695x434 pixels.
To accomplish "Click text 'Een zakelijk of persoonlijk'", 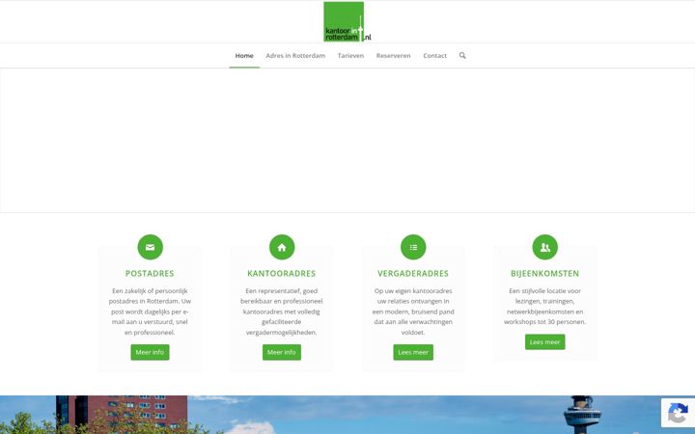I will coord(150,291).
